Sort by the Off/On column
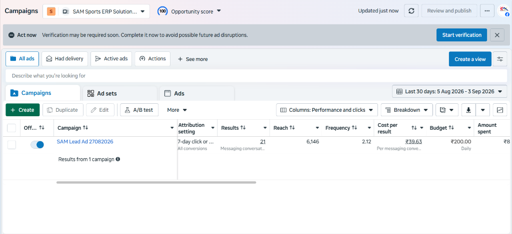 tap(41, 128)
